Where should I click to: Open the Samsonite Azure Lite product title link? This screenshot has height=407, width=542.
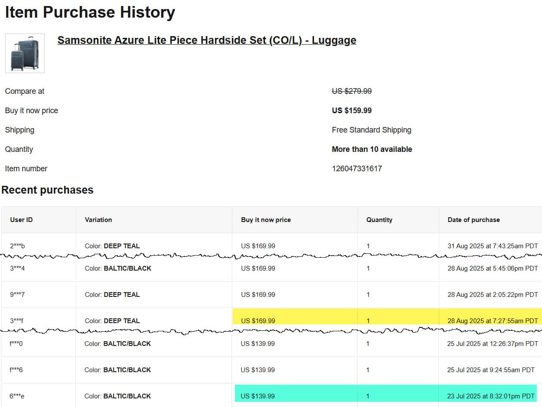[x=206, y=40]
